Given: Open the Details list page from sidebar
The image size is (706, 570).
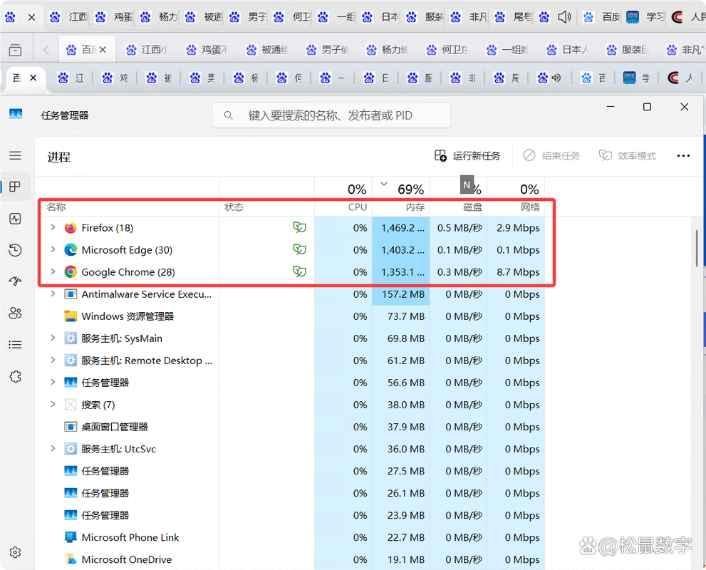Looking at the screenshot, I should tap(15, 344).
